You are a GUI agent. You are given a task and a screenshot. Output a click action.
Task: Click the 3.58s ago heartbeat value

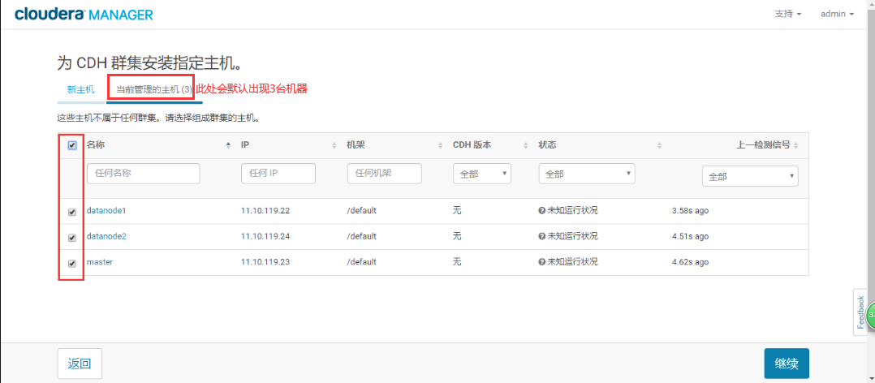pos(690,211)
